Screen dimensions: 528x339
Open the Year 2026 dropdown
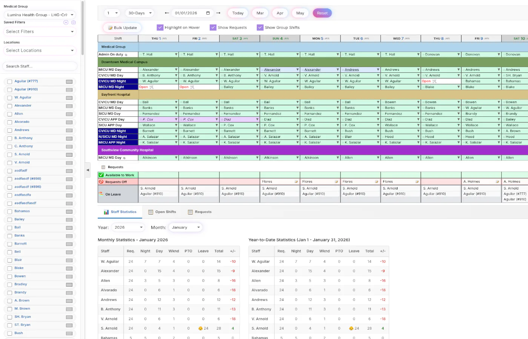[128, 228]
